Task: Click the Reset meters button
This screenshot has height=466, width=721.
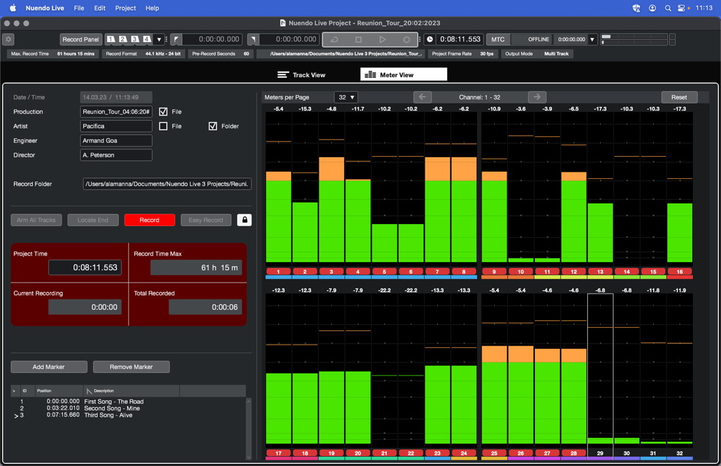Action: click(679, 97)
